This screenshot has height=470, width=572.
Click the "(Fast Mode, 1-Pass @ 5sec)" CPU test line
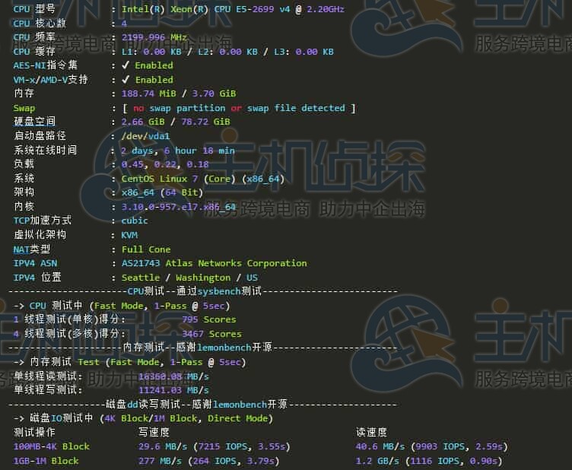click(160, 306)
